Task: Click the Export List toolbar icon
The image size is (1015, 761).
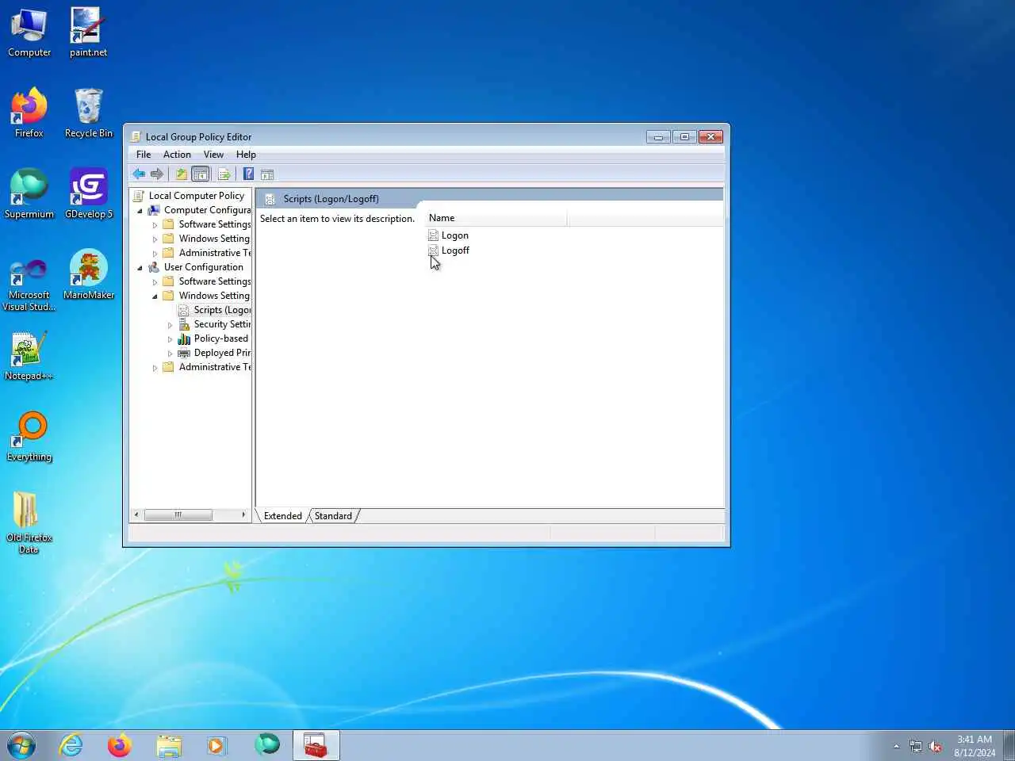Action: [224, 174]
